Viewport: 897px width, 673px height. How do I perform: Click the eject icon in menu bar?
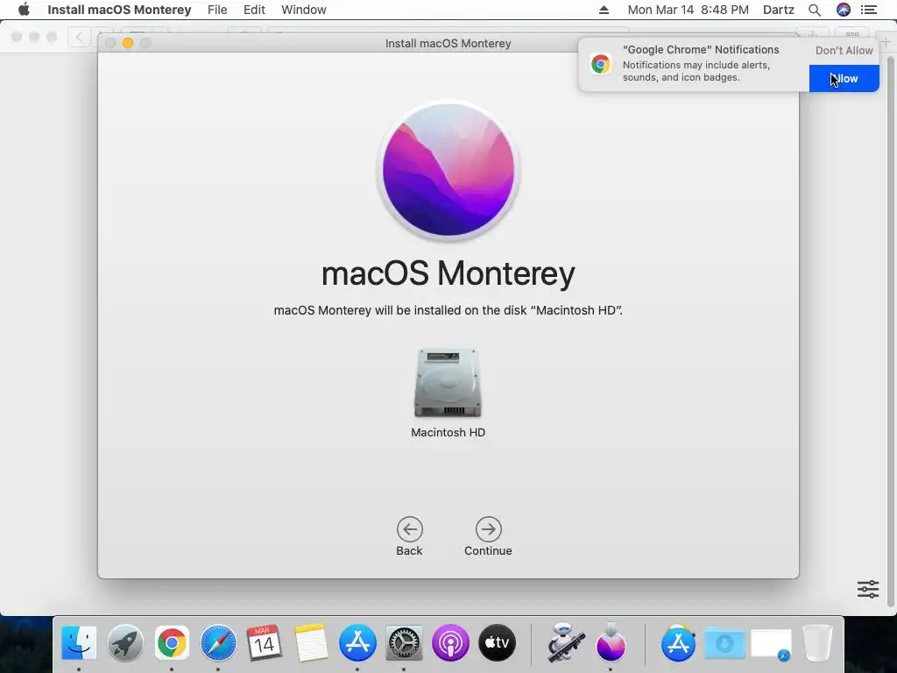click(x=604, y=10)
